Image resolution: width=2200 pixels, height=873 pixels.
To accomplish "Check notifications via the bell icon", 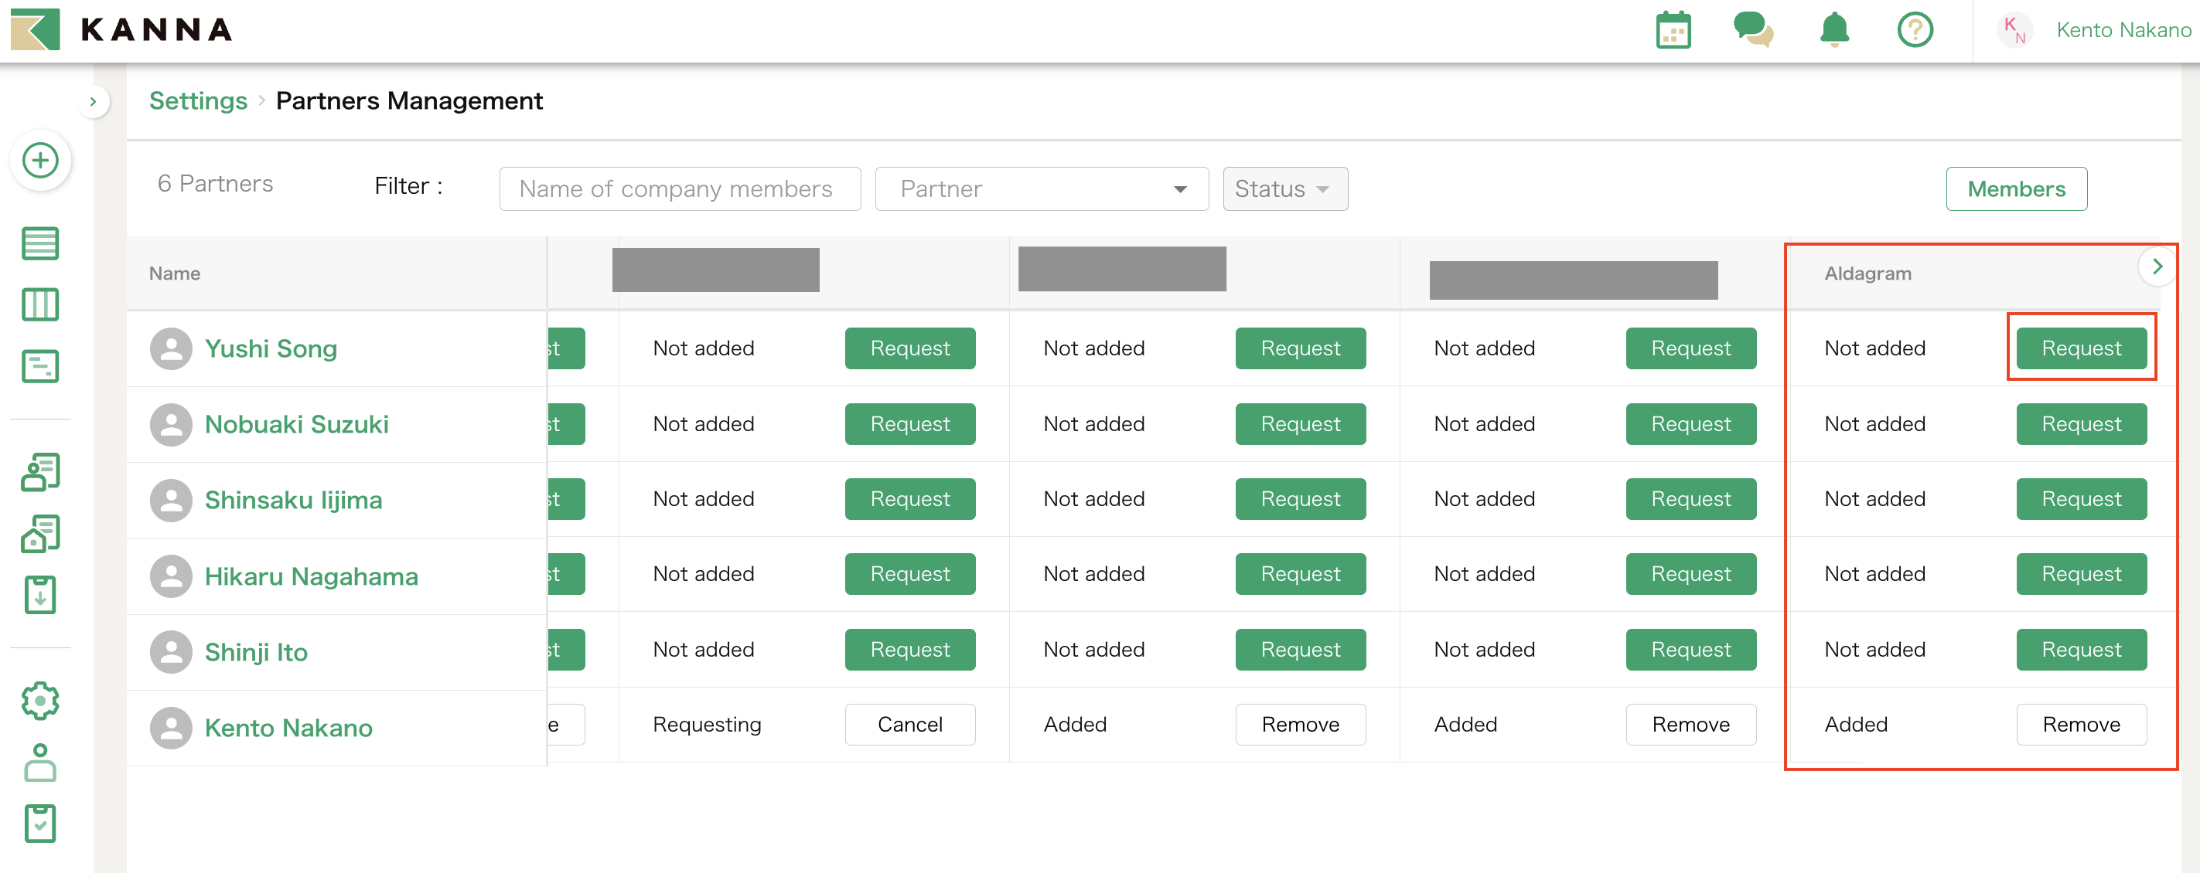I will [1833, 30].
